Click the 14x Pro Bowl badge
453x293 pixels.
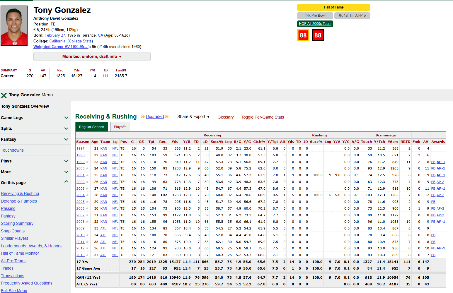315,16
